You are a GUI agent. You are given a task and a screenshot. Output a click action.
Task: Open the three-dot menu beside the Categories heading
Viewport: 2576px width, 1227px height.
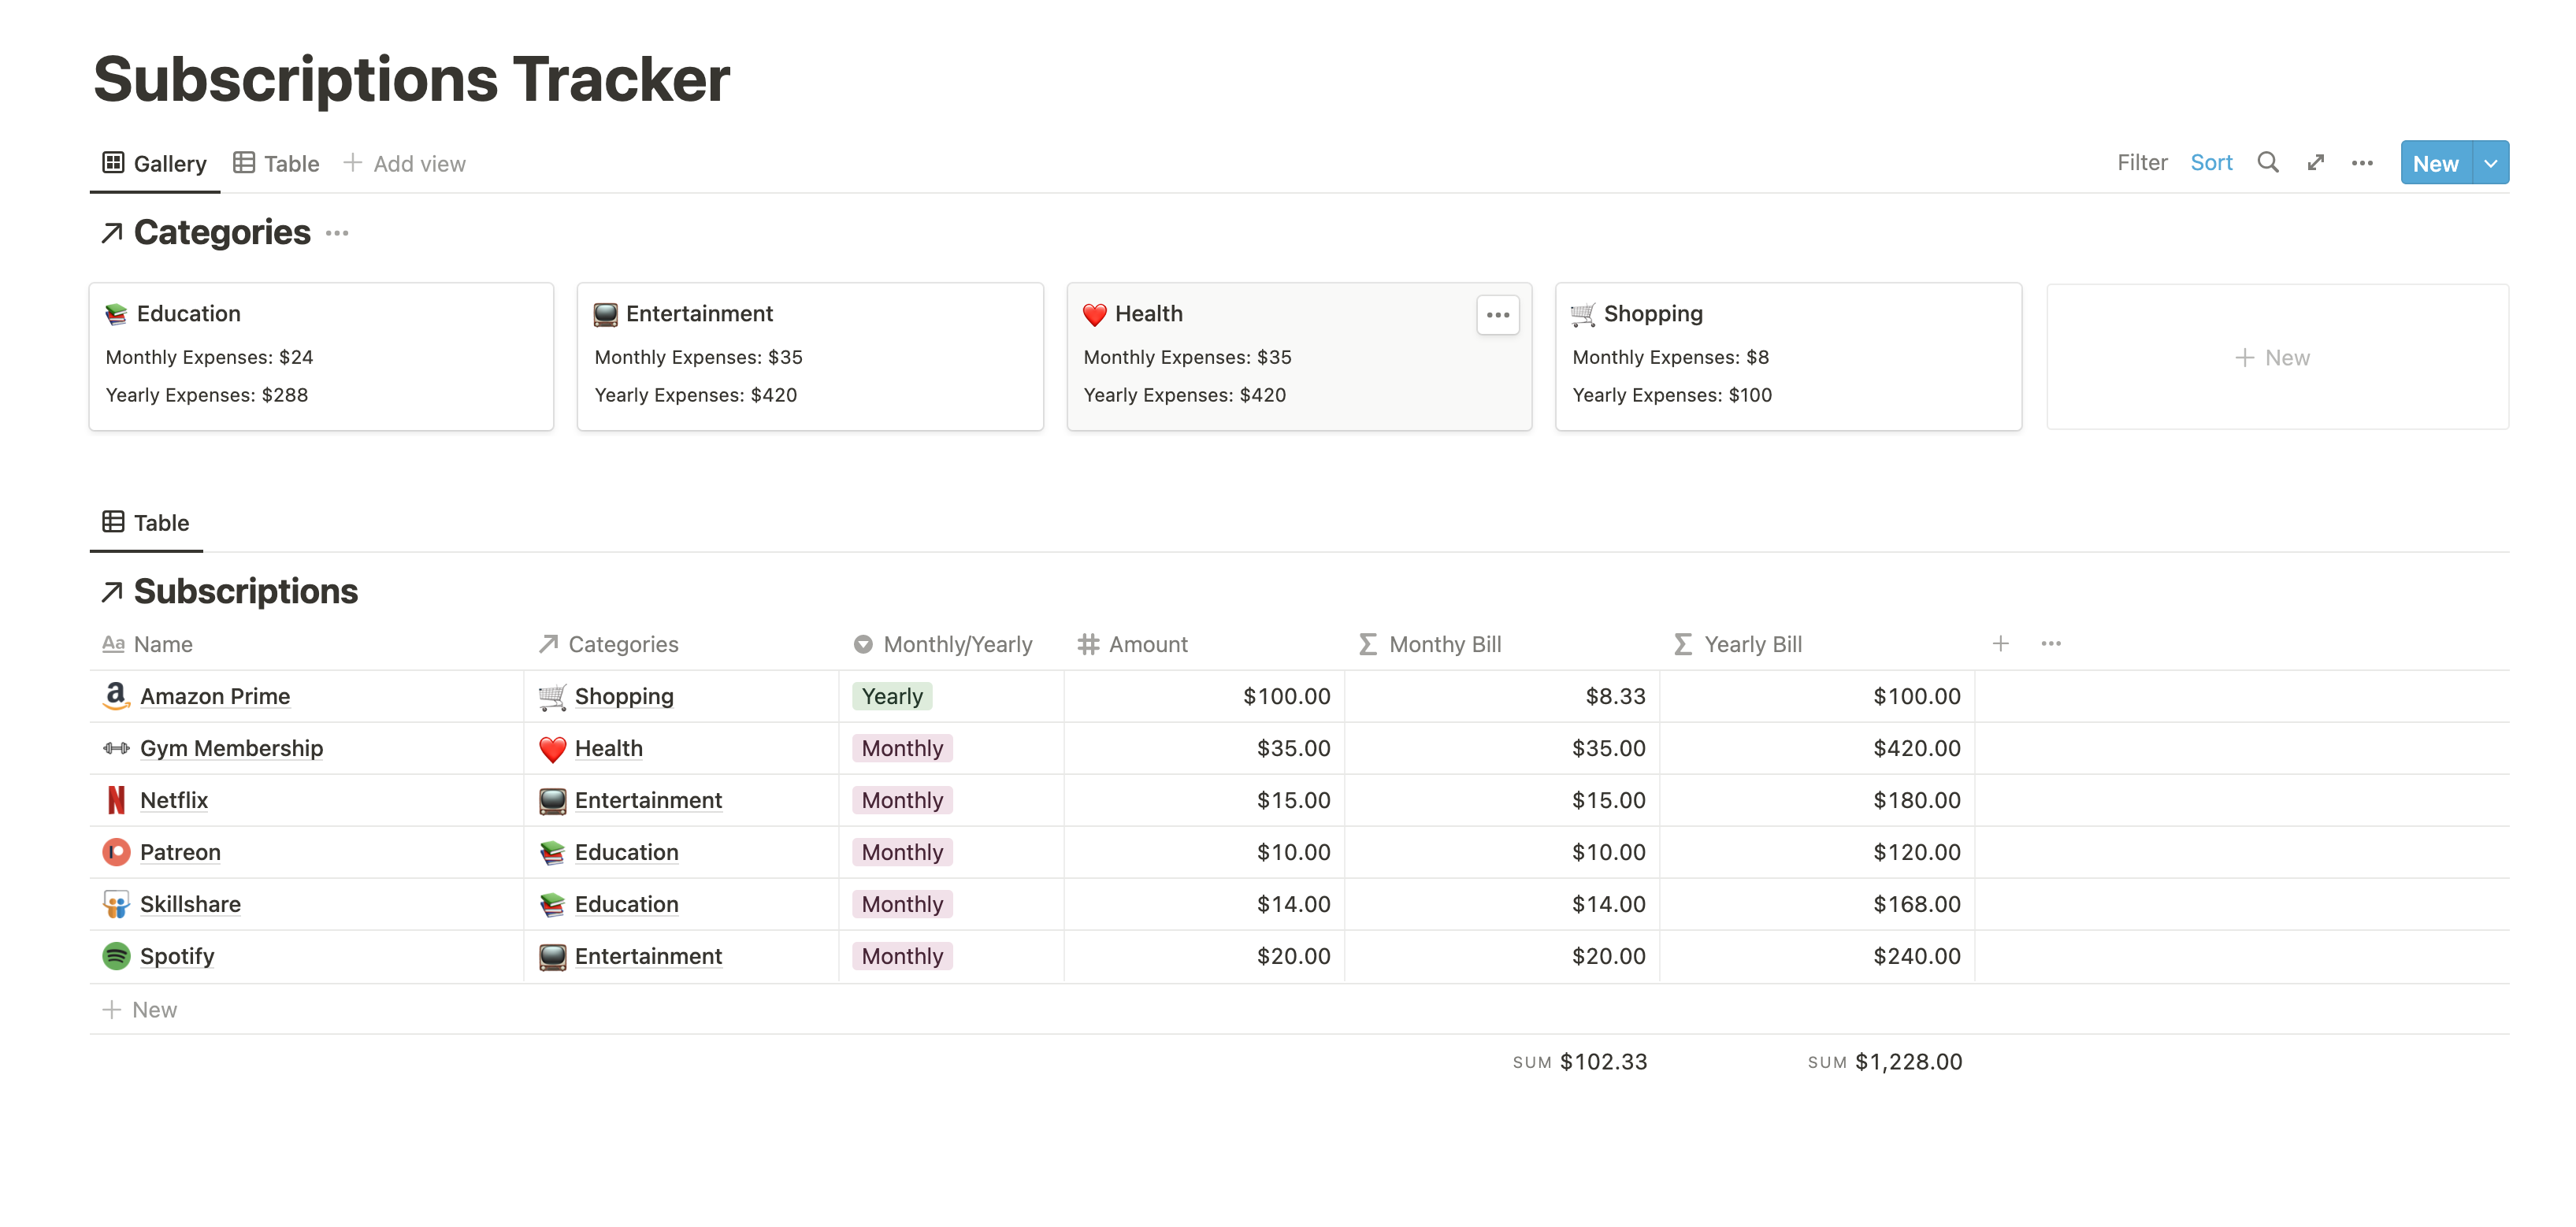pos(337,233)
